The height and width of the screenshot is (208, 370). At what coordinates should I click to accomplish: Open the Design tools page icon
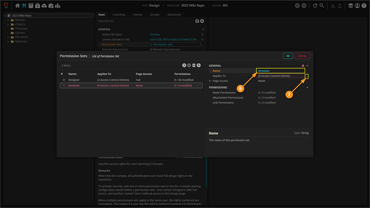point(24,6)
